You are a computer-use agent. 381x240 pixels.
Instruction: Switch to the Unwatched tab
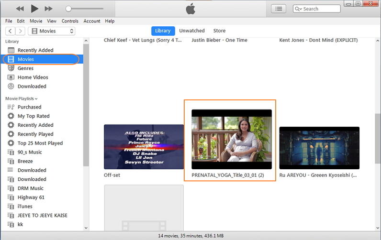click(x=192, y=31)
